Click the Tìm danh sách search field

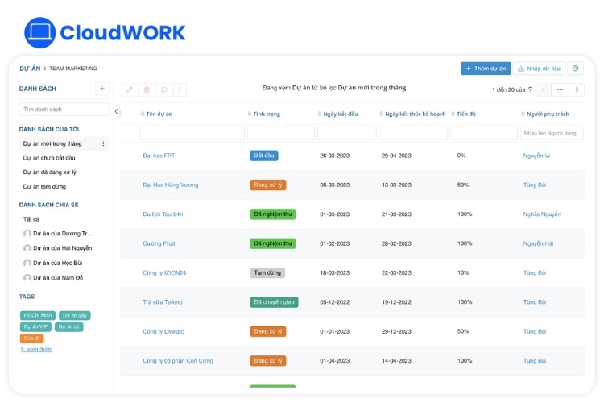[64, 109]
